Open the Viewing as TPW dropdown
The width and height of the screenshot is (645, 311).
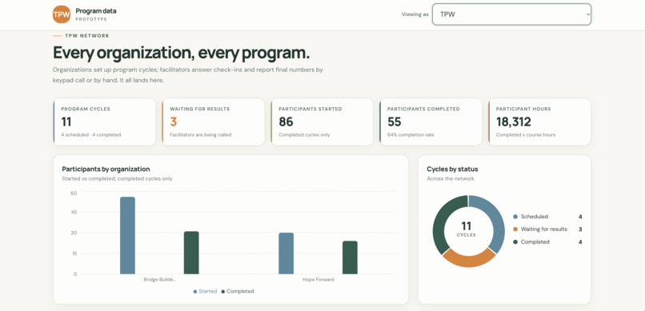pos(511,14)
